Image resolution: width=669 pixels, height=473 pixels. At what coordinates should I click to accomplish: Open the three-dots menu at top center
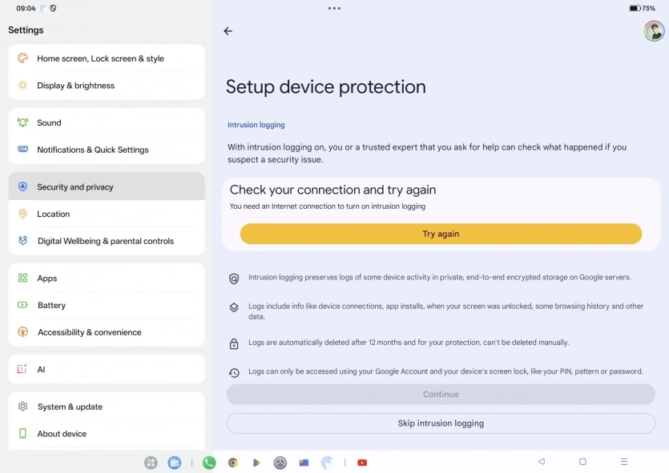click(334, 9)
